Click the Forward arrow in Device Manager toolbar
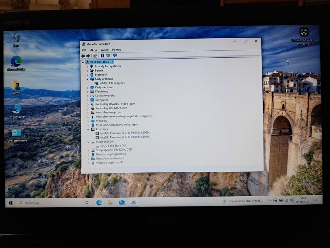Screen dimensions: 330x248 coord(88,56)
